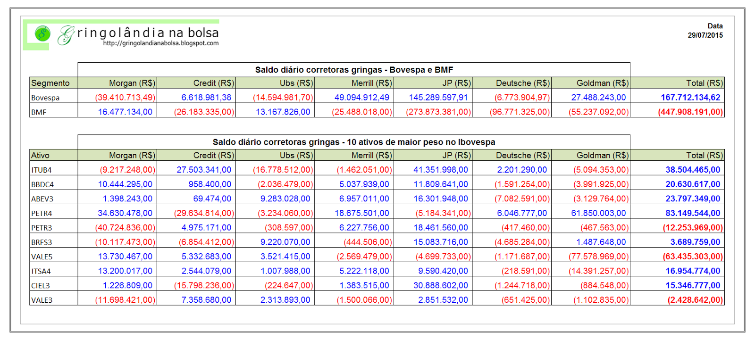The height and width of the screenshot is (340, 755).
Task: Select PETR3 total (12.253.969,00)
Action: point(693,228)
